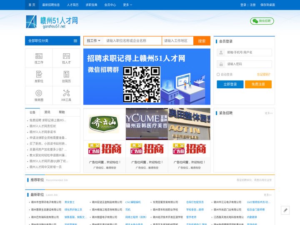Image resolution: width=300 pixels, height=225 pixels.
Task: Open company 东莞田富贸易有限公司
Action: click(165, 202)
